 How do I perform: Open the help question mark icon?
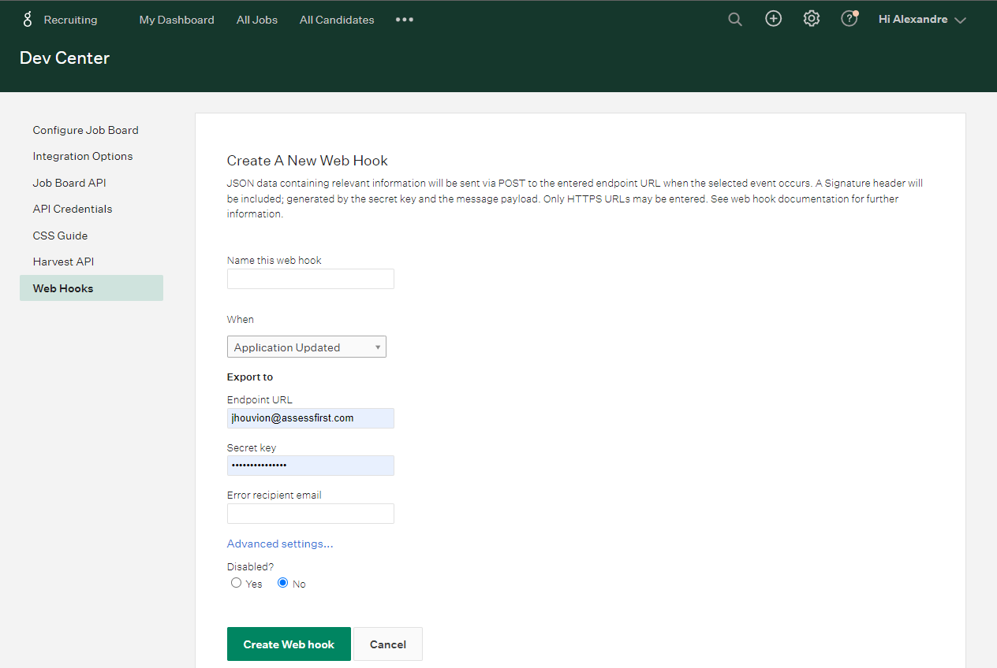[850, 19]
